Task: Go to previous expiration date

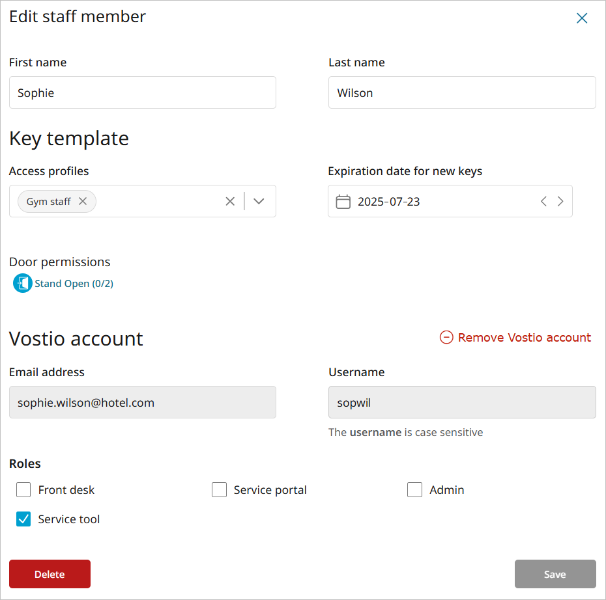Action: pos(543,202)
